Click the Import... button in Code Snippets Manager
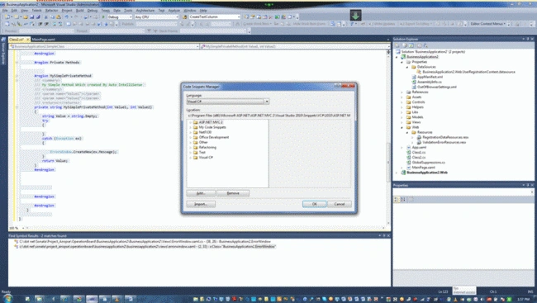 point(201,204)
